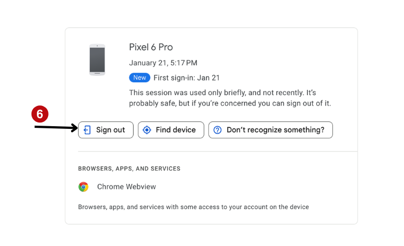The image size is (404, 246).
Task: Click the First sign-in: Jan 21 text
Action: (187, 78)
